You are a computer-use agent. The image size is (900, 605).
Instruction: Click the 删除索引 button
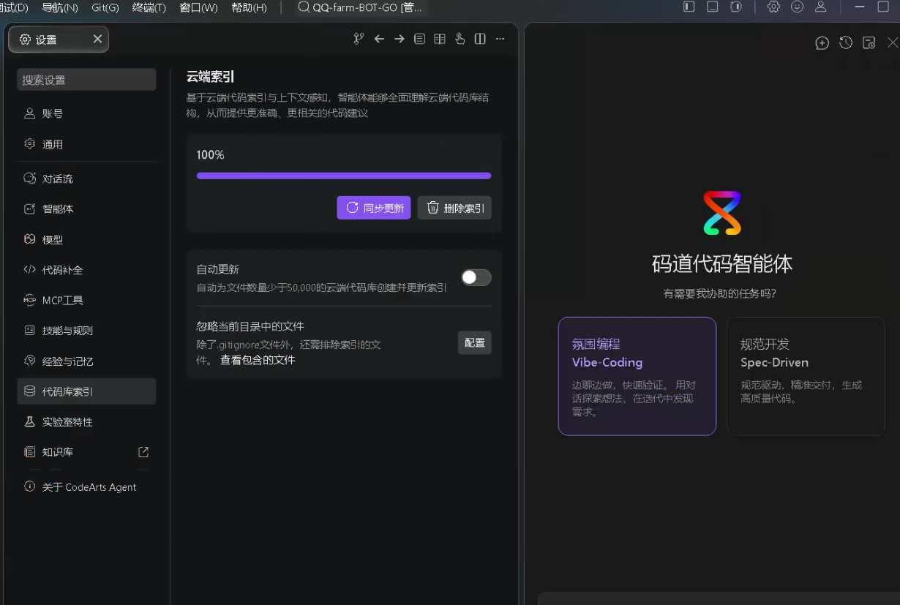[454, 208]
